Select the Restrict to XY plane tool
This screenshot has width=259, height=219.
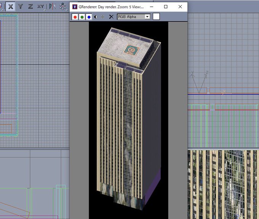41,6
